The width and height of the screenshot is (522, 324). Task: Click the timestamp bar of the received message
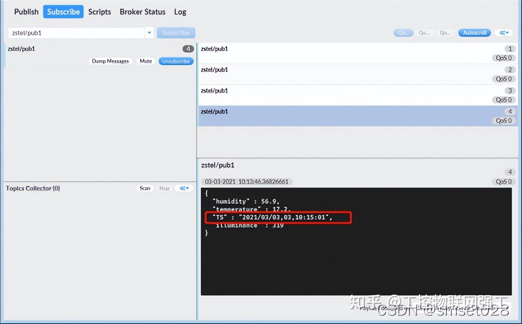pyautogui.click(x=247, y=181)
